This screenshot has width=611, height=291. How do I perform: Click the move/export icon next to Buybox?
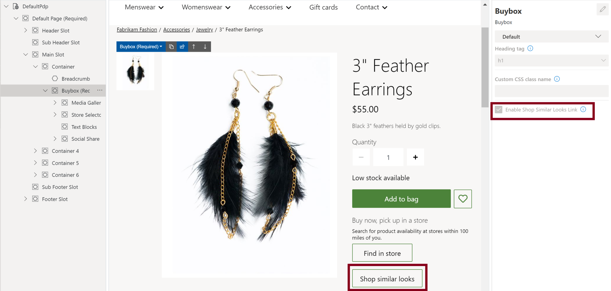pyautogui.click(x=182, y=47)
